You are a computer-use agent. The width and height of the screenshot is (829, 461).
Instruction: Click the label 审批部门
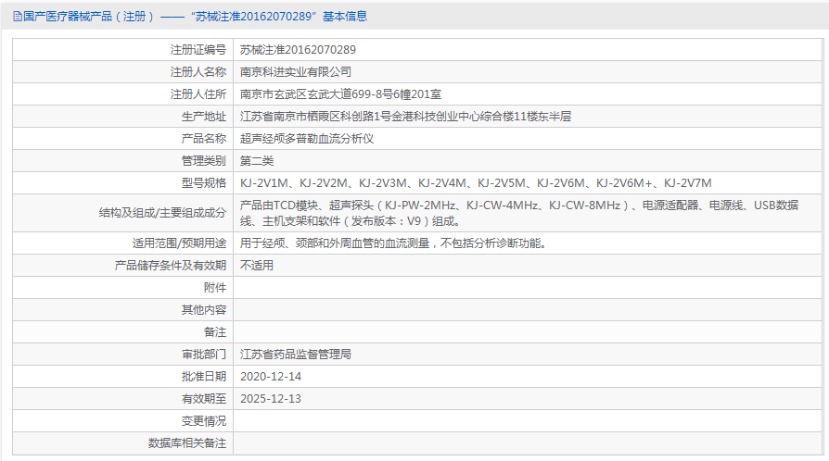pos(204,354)
